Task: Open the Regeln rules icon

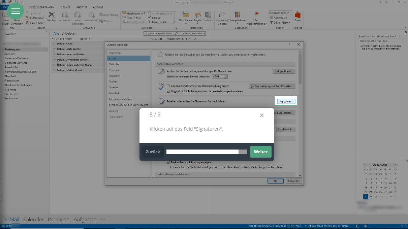Action: 197,15
